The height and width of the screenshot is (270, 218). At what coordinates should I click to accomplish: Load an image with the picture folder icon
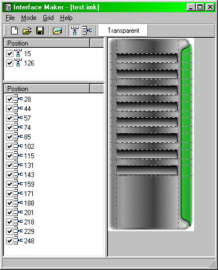[x=57, y=31]
